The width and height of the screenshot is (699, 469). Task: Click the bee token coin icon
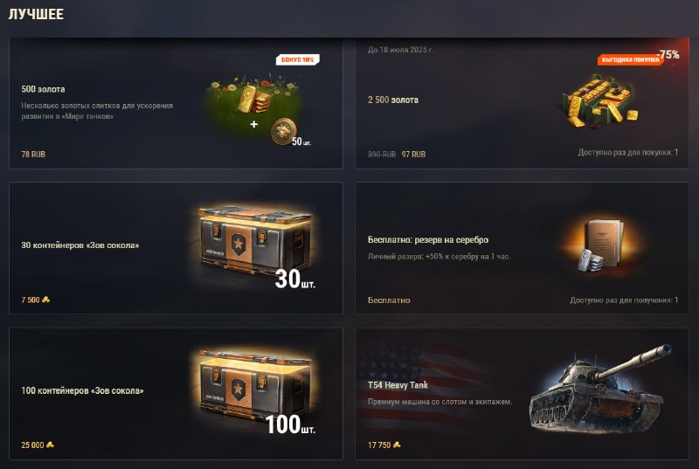282,131
